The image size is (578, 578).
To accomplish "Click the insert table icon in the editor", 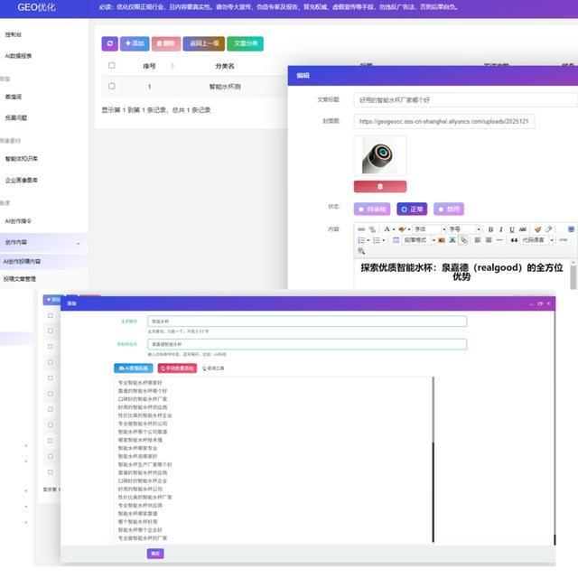I will pyautogui.click(x=396, y=240).
